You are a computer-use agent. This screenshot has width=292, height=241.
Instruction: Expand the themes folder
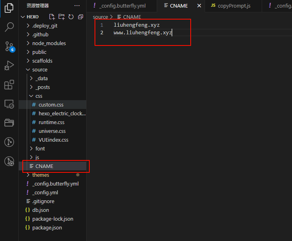[40, 175]
